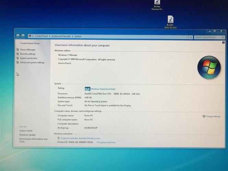Minimize the System window
Image resolution: width=228 pixels, height=171 pixels.
point(210,31)
